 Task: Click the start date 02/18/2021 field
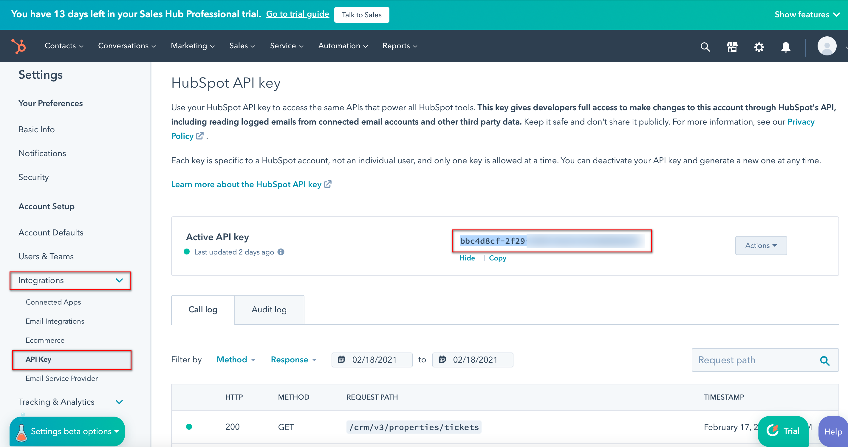coord(372,360)
